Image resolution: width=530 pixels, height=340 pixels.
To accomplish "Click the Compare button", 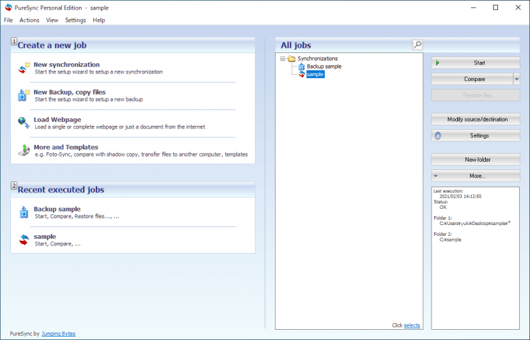I will click(x=472, y=79).
